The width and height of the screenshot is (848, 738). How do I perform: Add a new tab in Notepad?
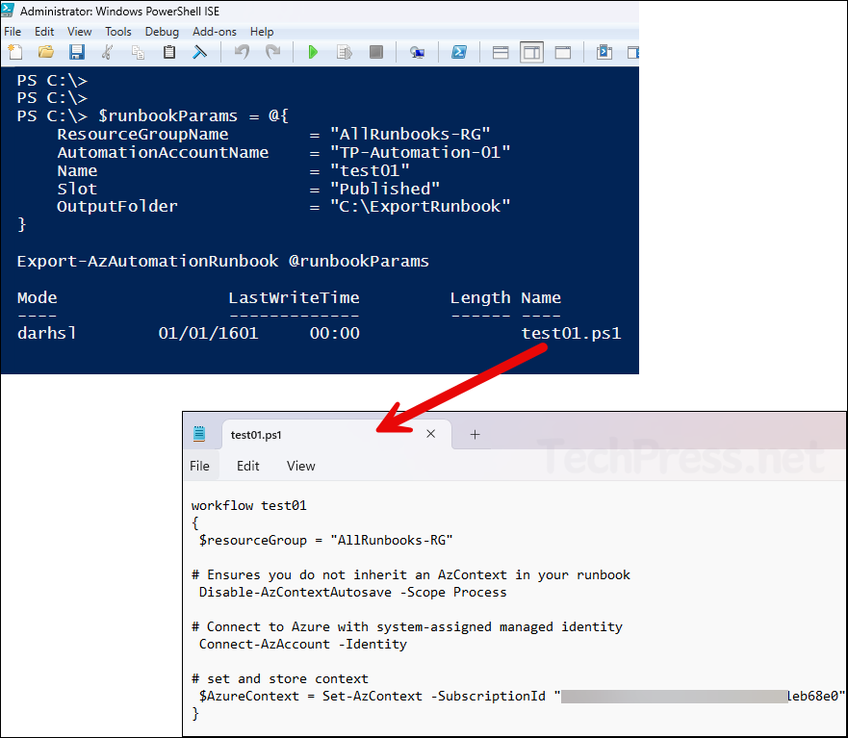pos(475,434)
